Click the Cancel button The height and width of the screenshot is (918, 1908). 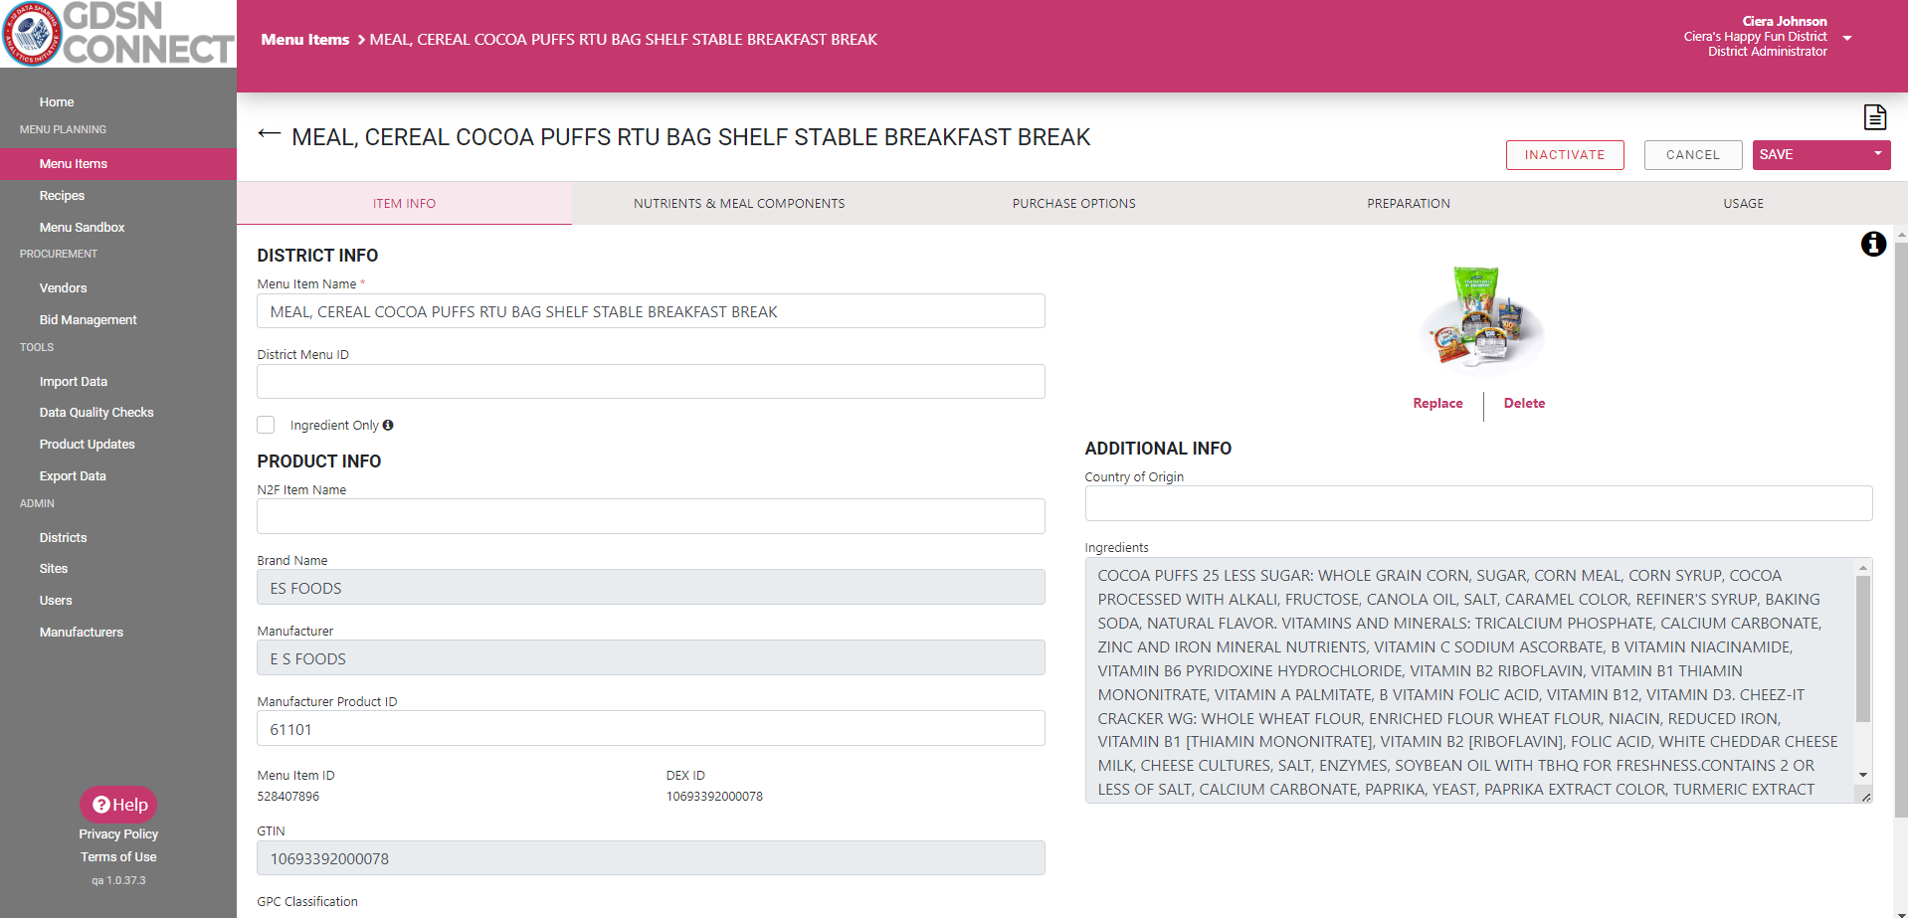coord(1693,155)
